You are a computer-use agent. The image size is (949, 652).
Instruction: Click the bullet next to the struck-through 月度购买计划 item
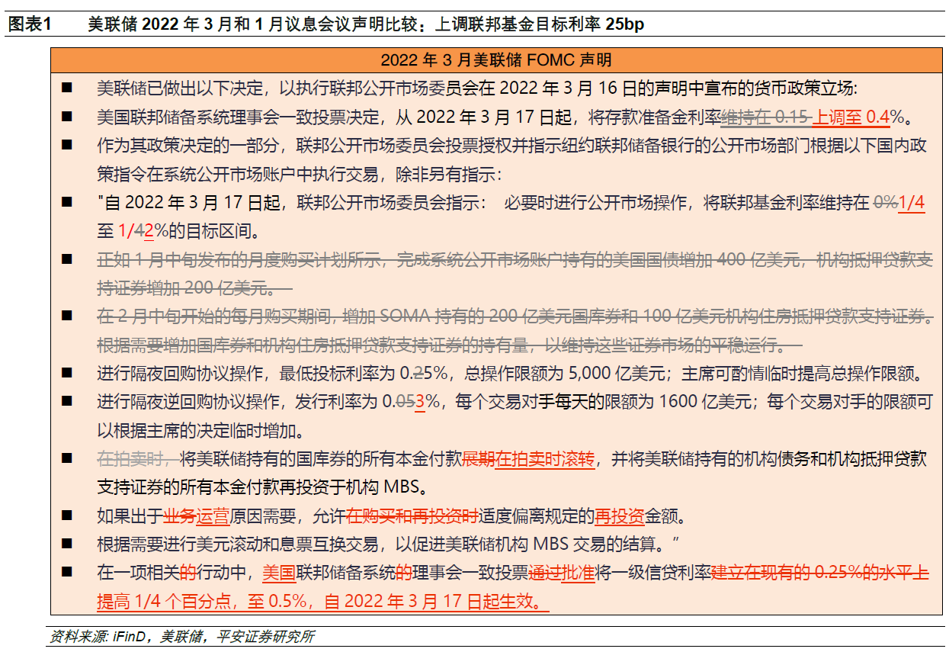click(69, 260)
